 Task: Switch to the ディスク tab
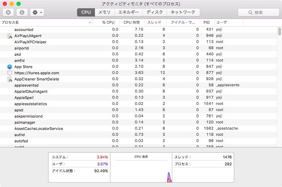(155, 12)
